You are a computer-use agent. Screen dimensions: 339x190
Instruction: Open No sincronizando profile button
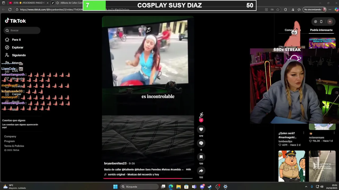(x=315, y=9)
